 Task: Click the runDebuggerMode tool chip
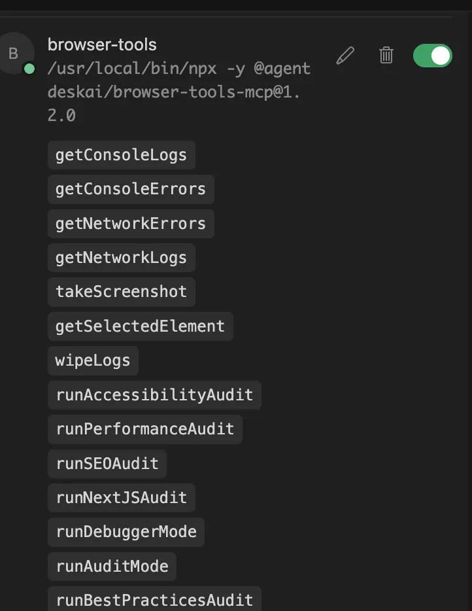[x=126, y=532]
